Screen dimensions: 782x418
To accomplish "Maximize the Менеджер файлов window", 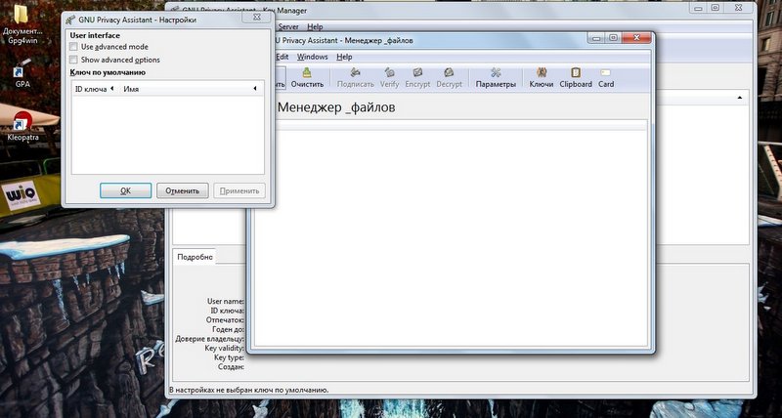I will click(614, 37).
